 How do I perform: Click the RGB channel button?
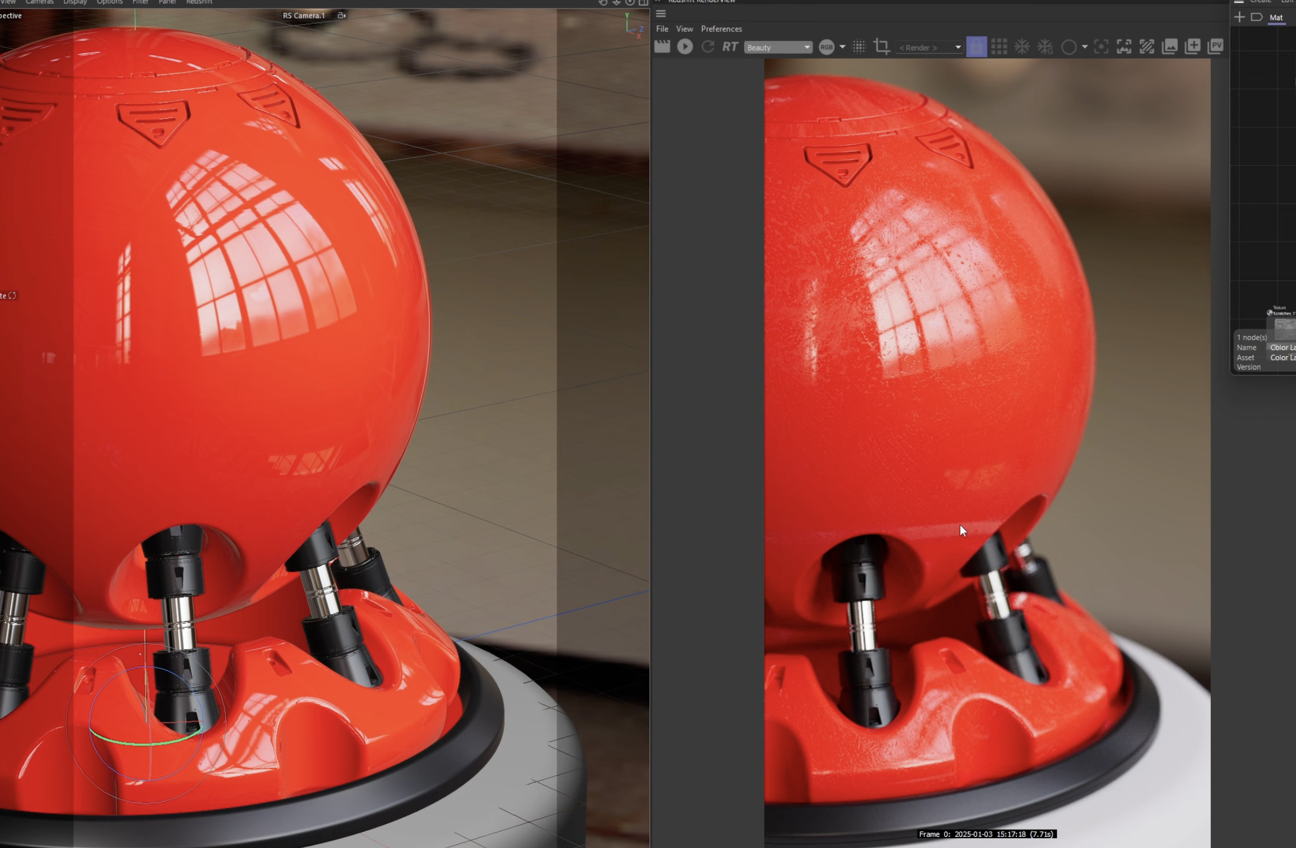tap(826, 47)
